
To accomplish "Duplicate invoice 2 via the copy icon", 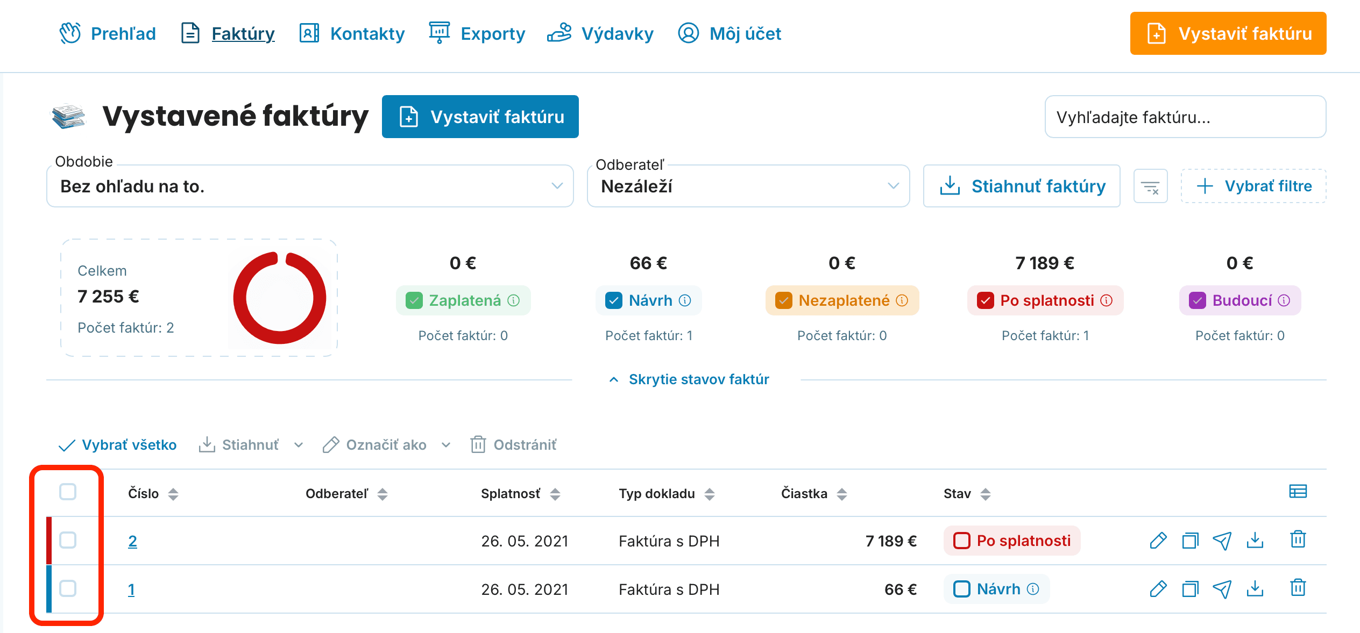I will pyautogui.click(x=1190, y=541).
